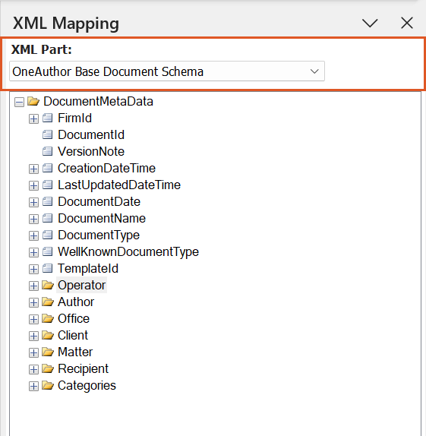Expand the Matter folder node
The width and height of the screenshot is (426, 436).
33,352
